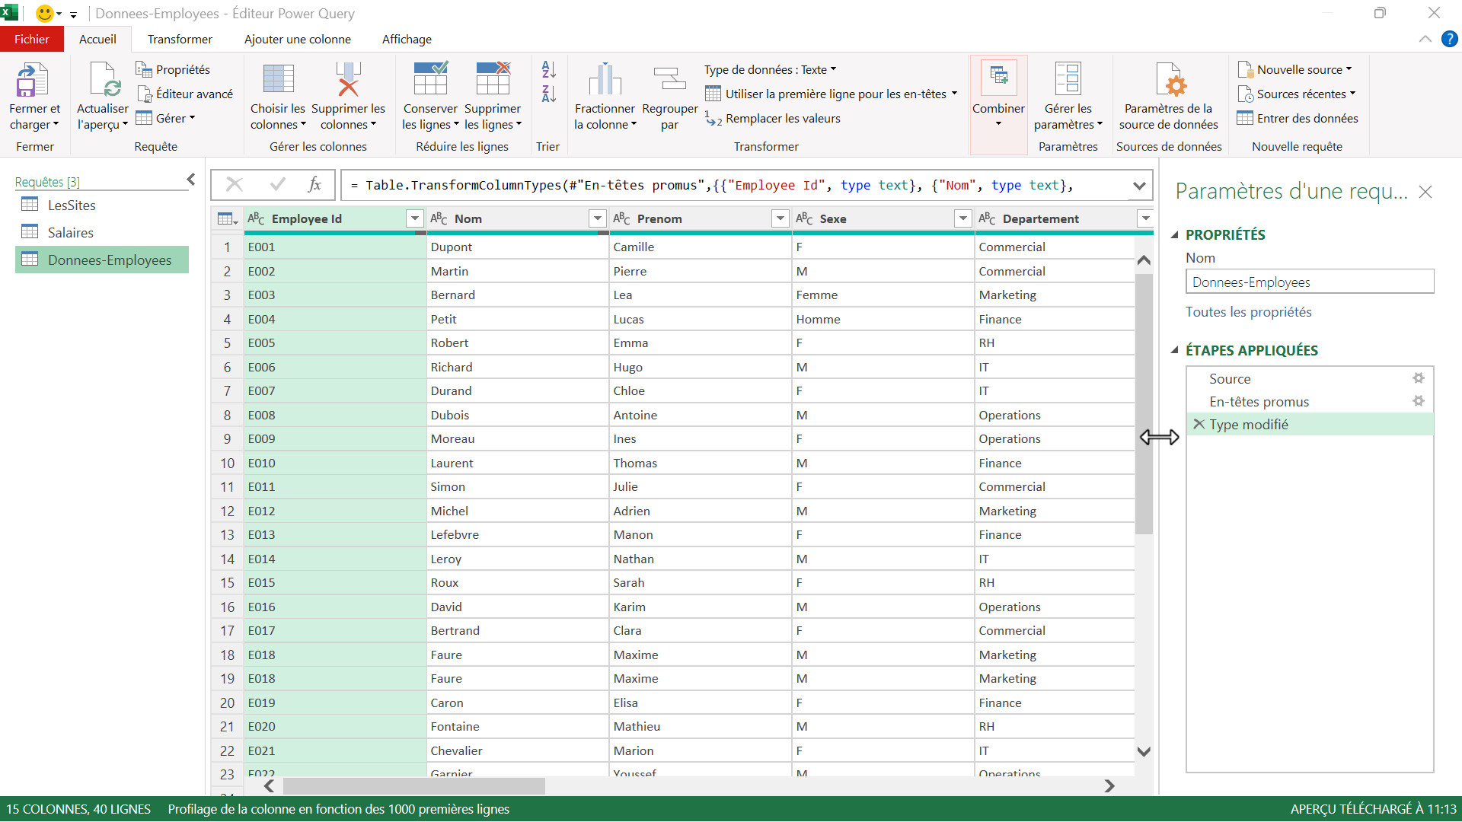The width and height of the screenshot is (1462, 822).
Task: Click Éditeur avancé button
Action: point(185,94)
